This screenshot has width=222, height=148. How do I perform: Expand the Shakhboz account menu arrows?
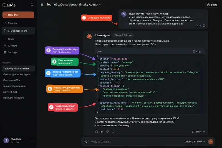(32, 141)
